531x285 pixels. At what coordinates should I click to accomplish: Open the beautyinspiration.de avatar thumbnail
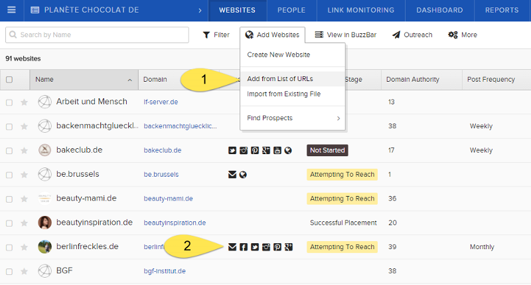(x=44, y=223)
